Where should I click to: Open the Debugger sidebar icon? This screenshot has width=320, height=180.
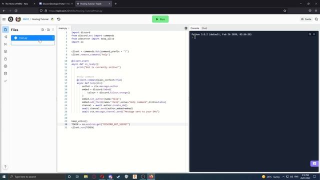coord(5,44)
